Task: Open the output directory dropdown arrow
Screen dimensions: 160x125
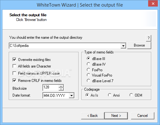Action: (x=123, y=46)
